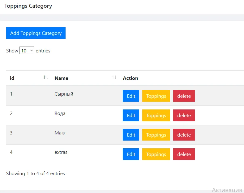Image resolution: width=244 pixels, height=193 pixels.
Task: Open Toppings for Сырный category
Action: pyautogui.click(x=156, y=96)
